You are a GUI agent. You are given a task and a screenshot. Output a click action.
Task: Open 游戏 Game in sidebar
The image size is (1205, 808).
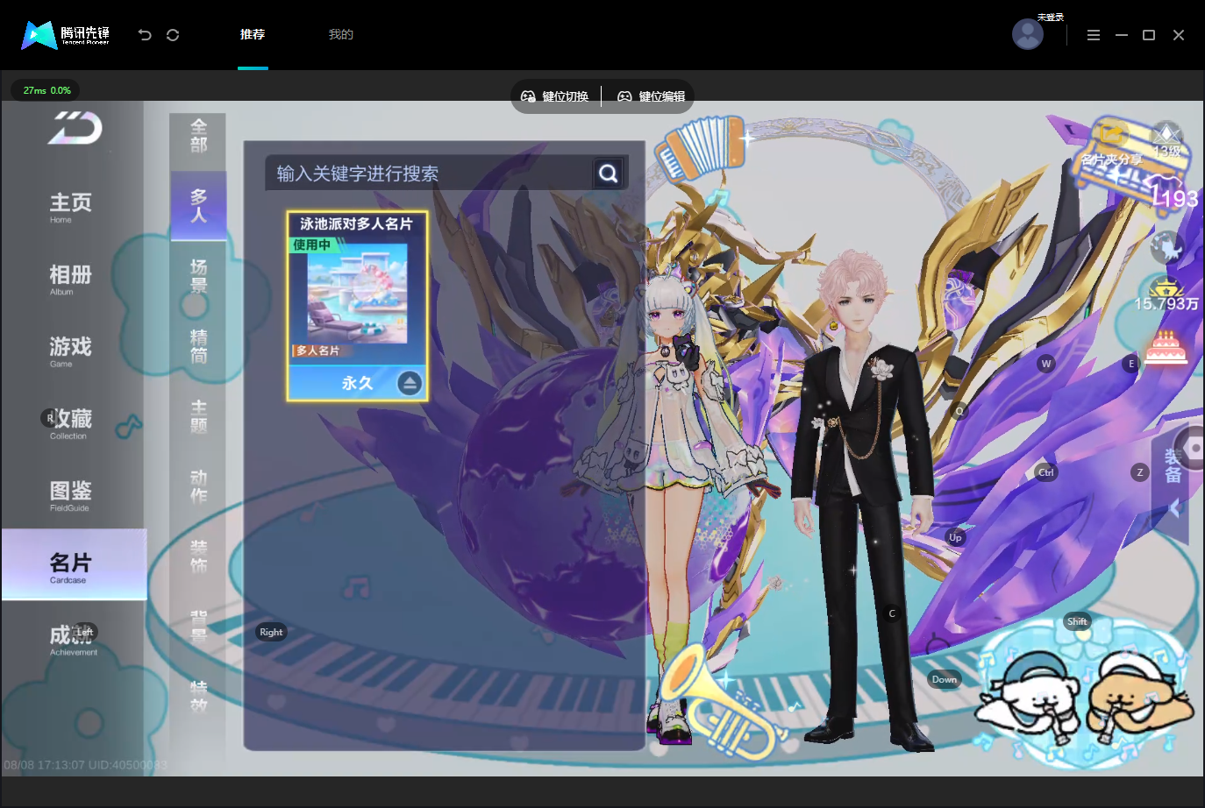click(x=70, y=351)
